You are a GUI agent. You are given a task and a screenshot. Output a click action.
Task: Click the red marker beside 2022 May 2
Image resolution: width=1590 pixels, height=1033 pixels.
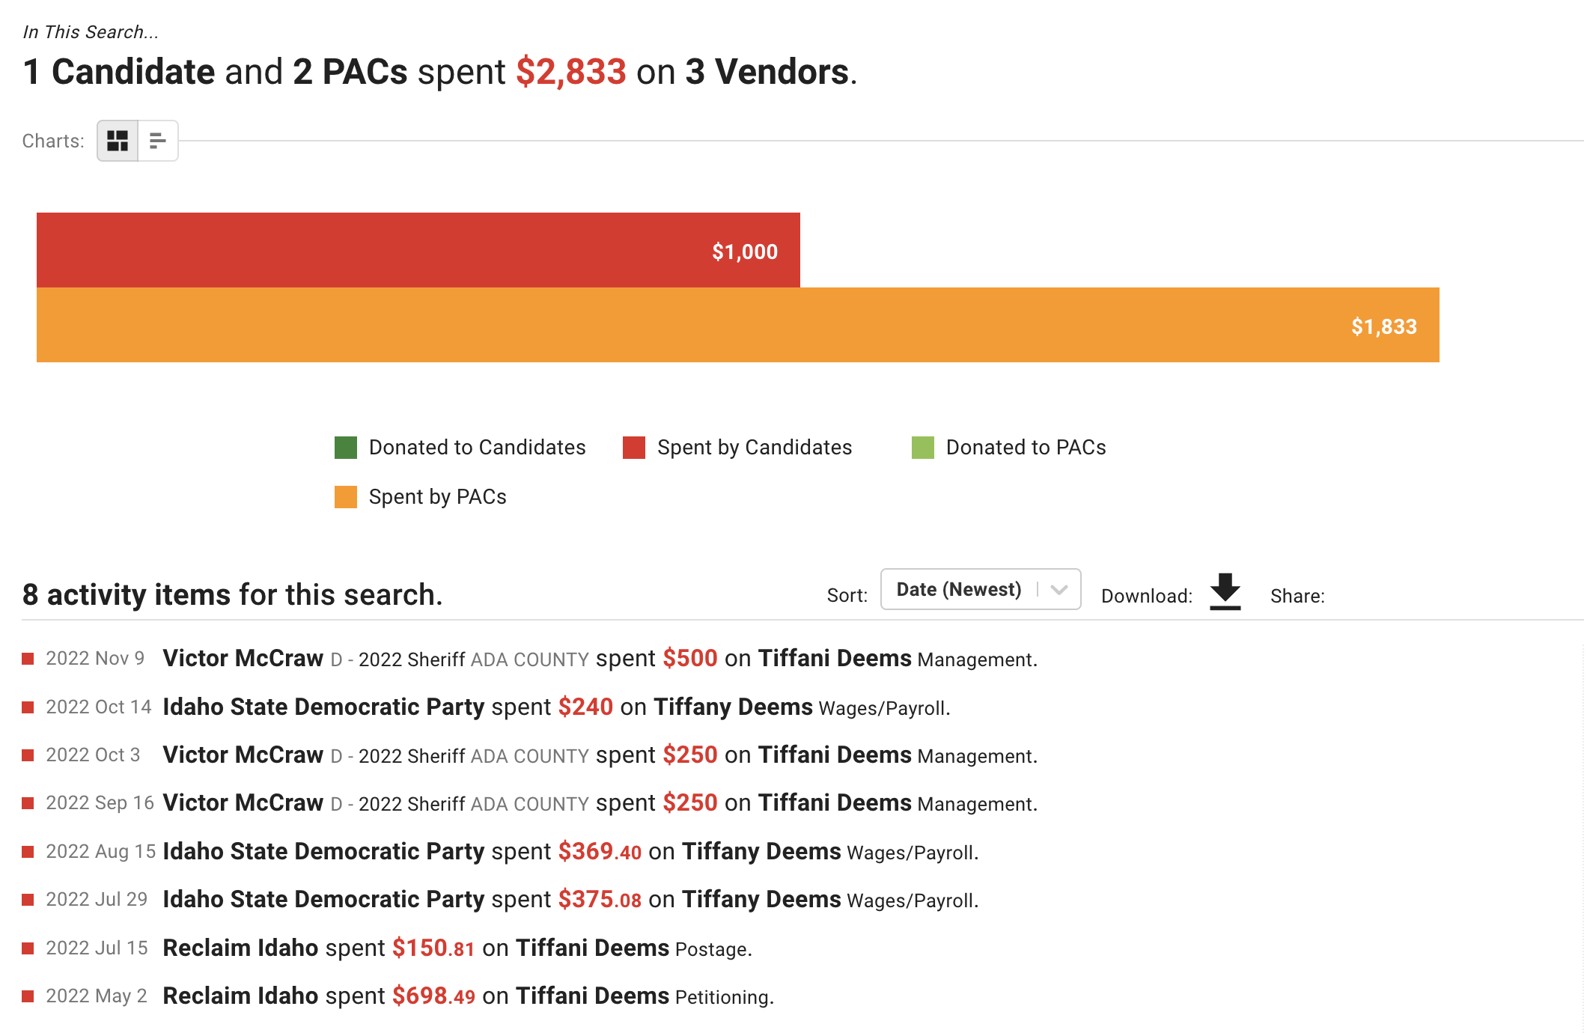(28, 996)
